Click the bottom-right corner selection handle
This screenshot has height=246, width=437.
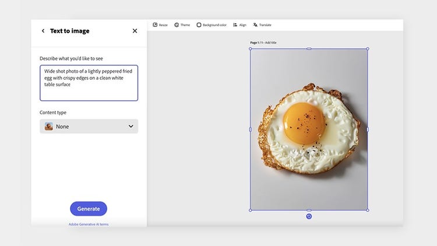(368, 210)
